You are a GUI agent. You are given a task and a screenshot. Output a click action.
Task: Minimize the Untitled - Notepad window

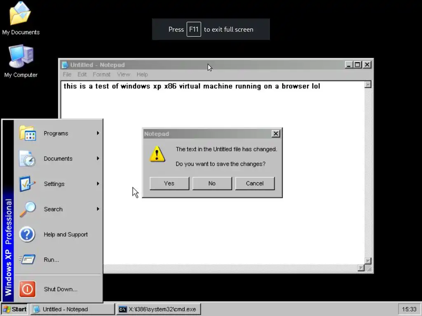[x=349, y=65]
